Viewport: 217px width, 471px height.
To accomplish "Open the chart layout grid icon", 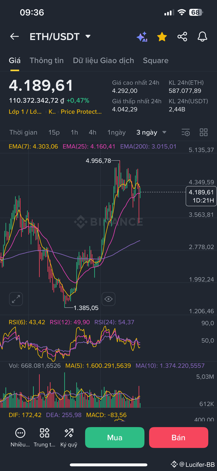I will [204, 132].
